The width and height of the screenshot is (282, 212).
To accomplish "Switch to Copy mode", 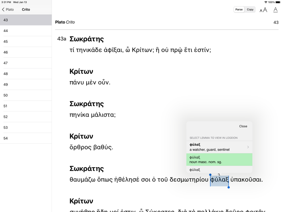I will [250, 10].
